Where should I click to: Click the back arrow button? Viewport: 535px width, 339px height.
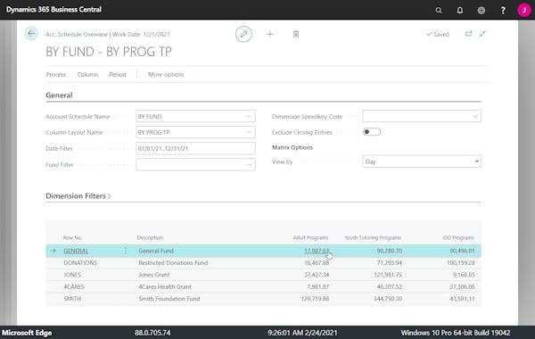click(31, 34)
